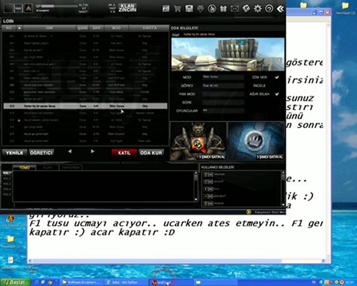Click the map preview thumbnail
Screen dimensions: 357x286
pos(228,54)
